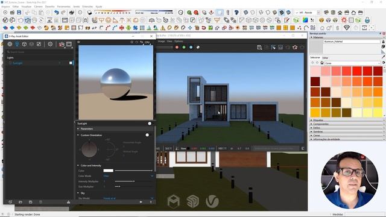Start render with the teapot icon in Asset Editor
Image resolution: width=386 pixels, height=217 pixels.
62,44
